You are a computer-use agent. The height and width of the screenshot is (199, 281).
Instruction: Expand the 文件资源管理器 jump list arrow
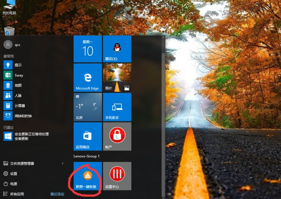(x=63, y=163)
